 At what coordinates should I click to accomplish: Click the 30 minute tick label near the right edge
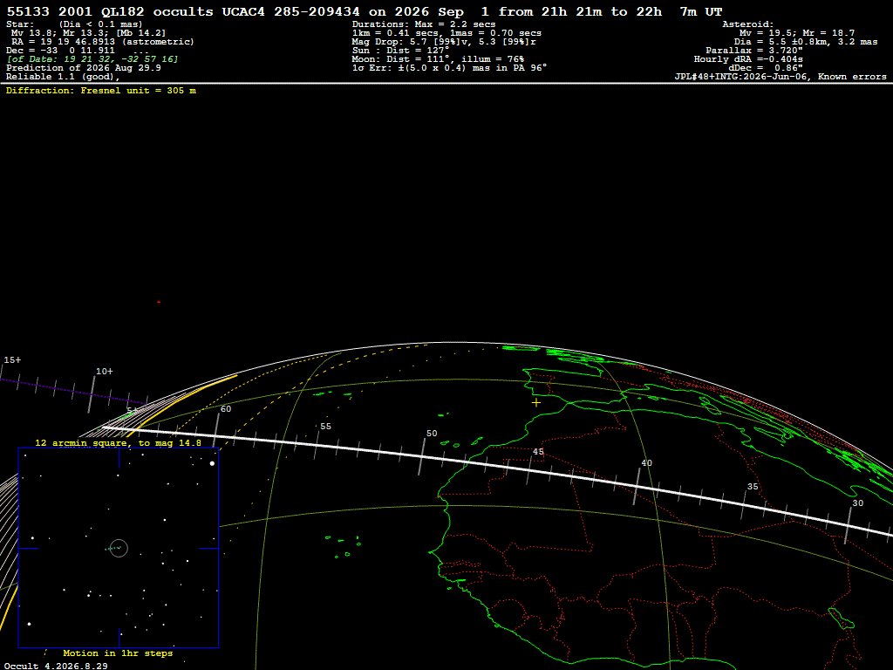tap(858, 503)
